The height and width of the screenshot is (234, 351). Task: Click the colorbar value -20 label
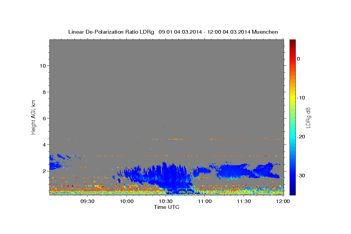pos(301,137)
